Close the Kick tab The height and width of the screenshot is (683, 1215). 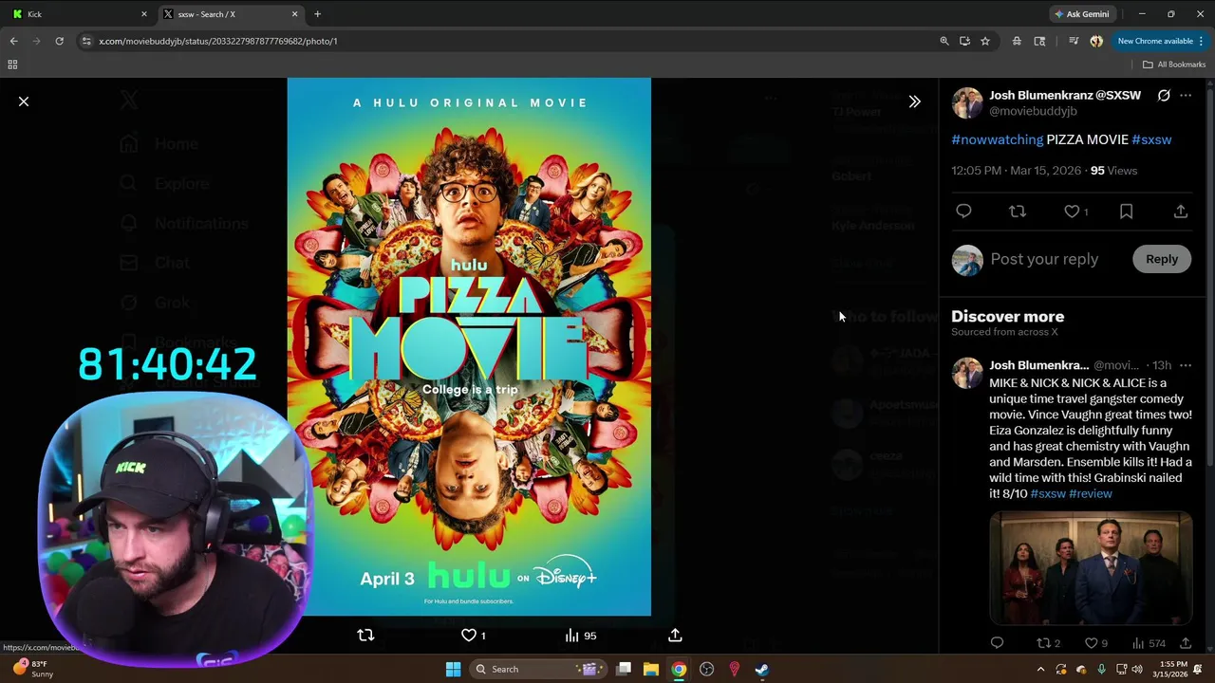click(144, 14)
